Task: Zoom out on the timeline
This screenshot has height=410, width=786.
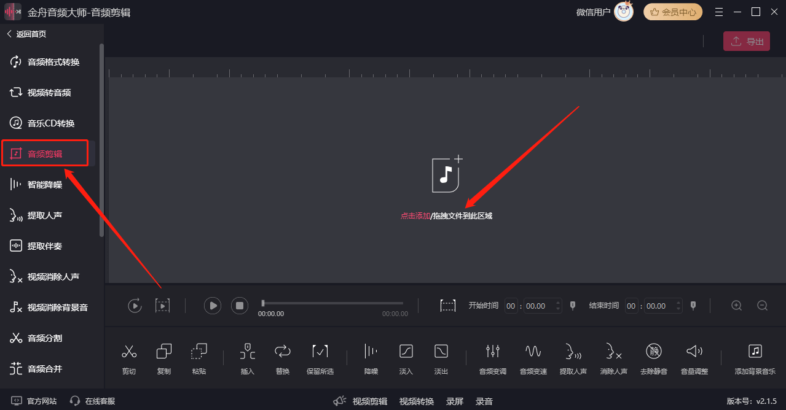Action: point(763,305)
